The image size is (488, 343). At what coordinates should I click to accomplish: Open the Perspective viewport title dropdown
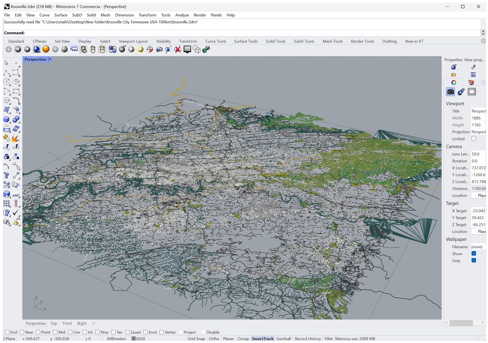(x=50, y=60)
